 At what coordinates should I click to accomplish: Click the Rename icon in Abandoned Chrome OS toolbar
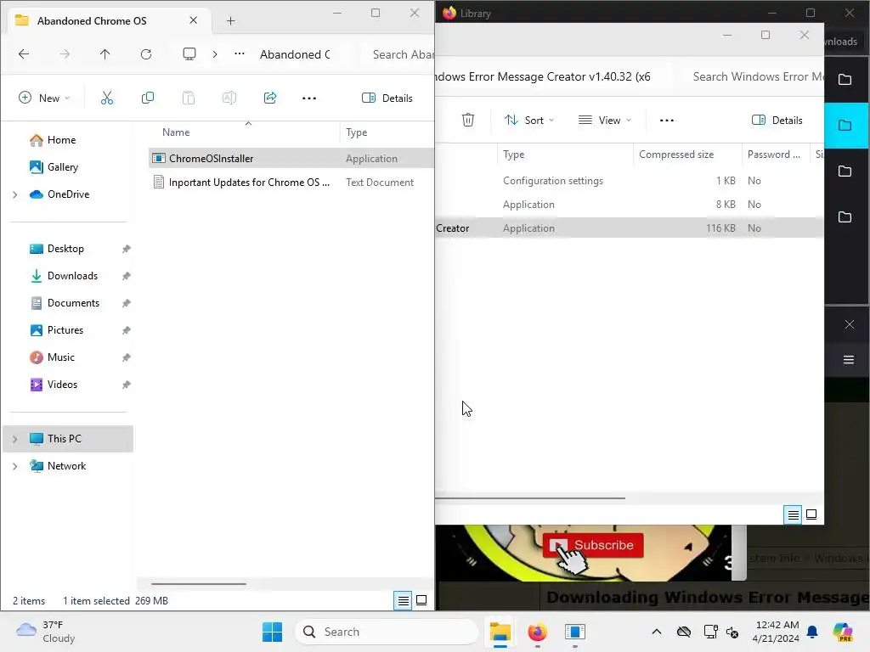(x=229, y=98)
